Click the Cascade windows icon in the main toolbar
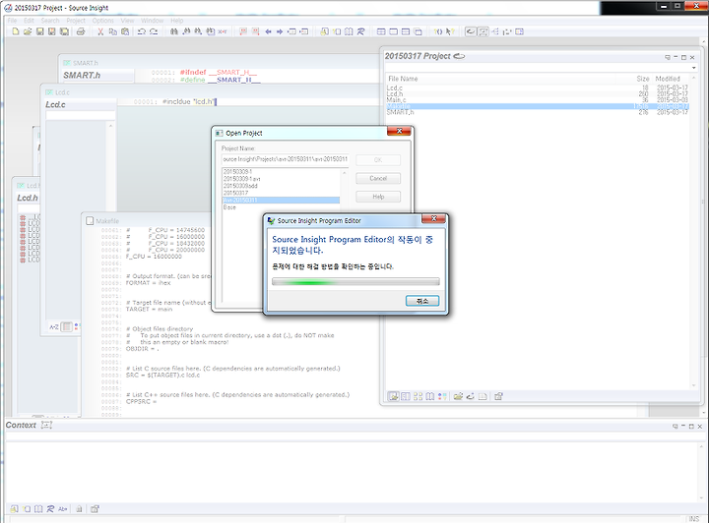This screenshot has height=523, width=709. point(418,31)
